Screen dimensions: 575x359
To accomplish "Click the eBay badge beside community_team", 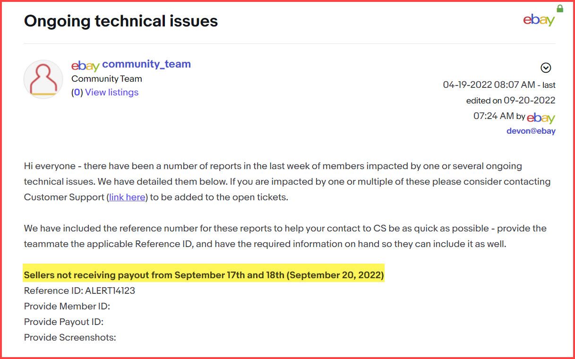I will [86, 66].
